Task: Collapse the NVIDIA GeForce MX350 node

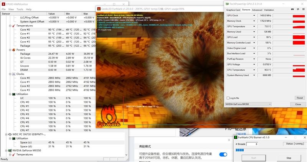Action: (x=6, y=151)
